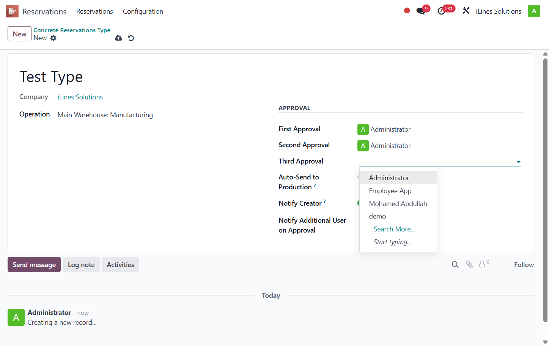Click the gear actions icon beside New
This screenshot has width=549, height=346.
pyautogui.click(x=53, y=38)
